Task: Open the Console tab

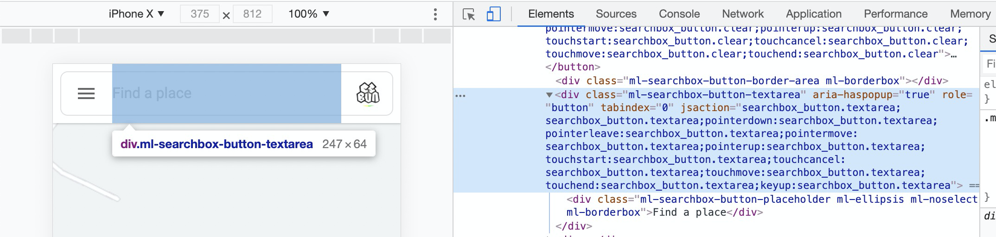Action: [679, 14]
